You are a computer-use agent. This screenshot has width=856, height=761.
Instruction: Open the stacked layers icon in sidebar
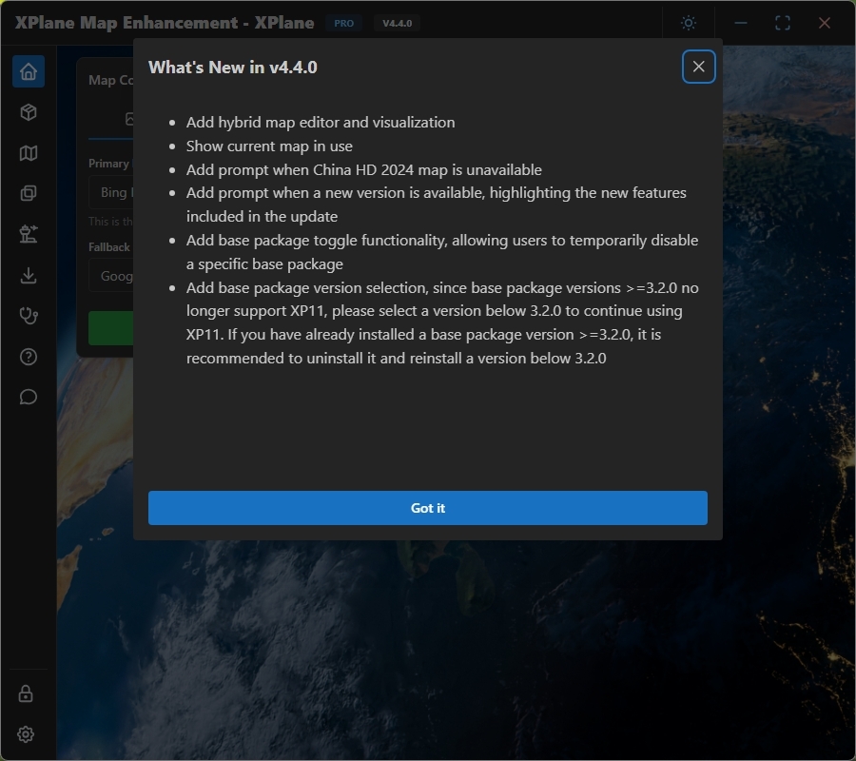tap(29, 193)
